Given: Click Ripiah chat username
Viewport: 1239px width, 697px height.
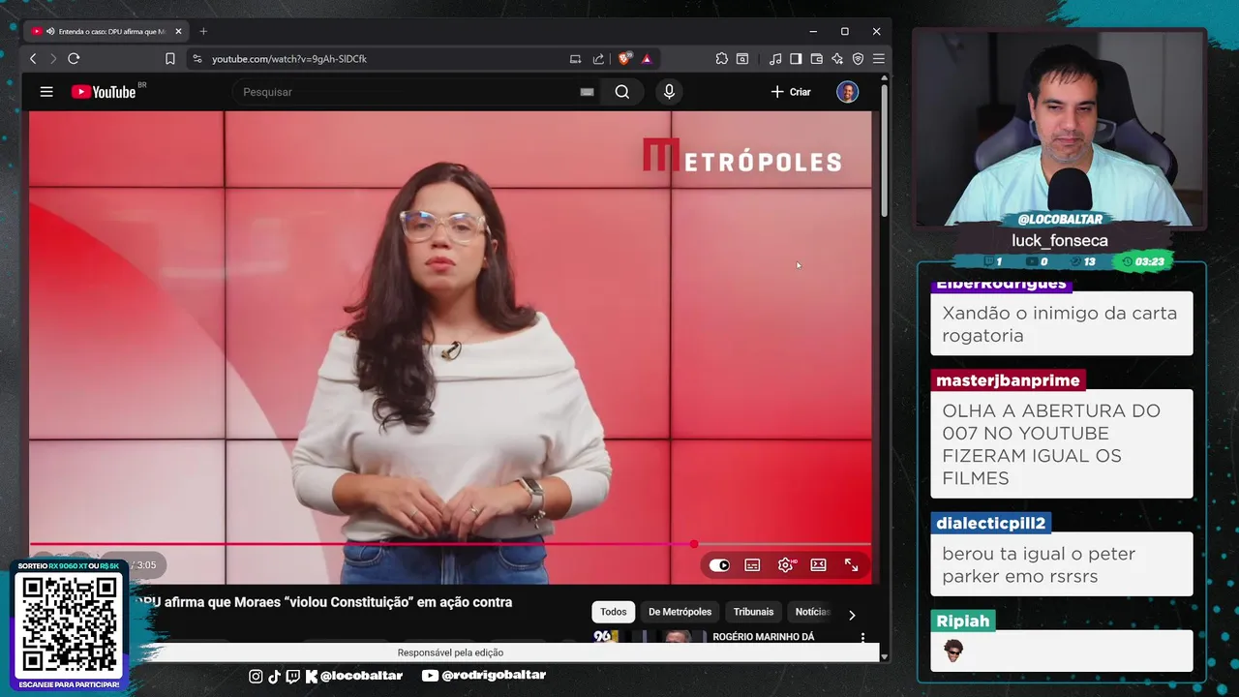Looking at the screenshot, I should (x=962, y=621).
